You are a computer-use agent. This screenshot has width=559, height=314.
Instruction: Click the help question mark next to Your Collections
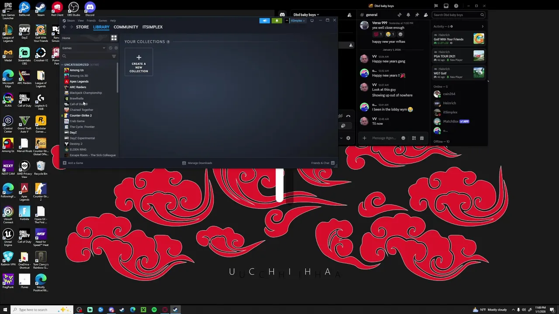pyautogui.click(x=168, y=42)
